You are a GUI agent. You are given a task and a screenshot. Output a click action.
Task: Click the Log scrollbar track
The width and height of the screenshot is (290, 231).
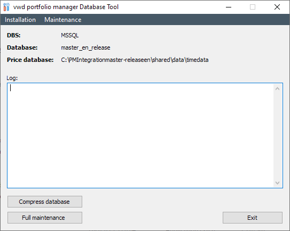277,136
